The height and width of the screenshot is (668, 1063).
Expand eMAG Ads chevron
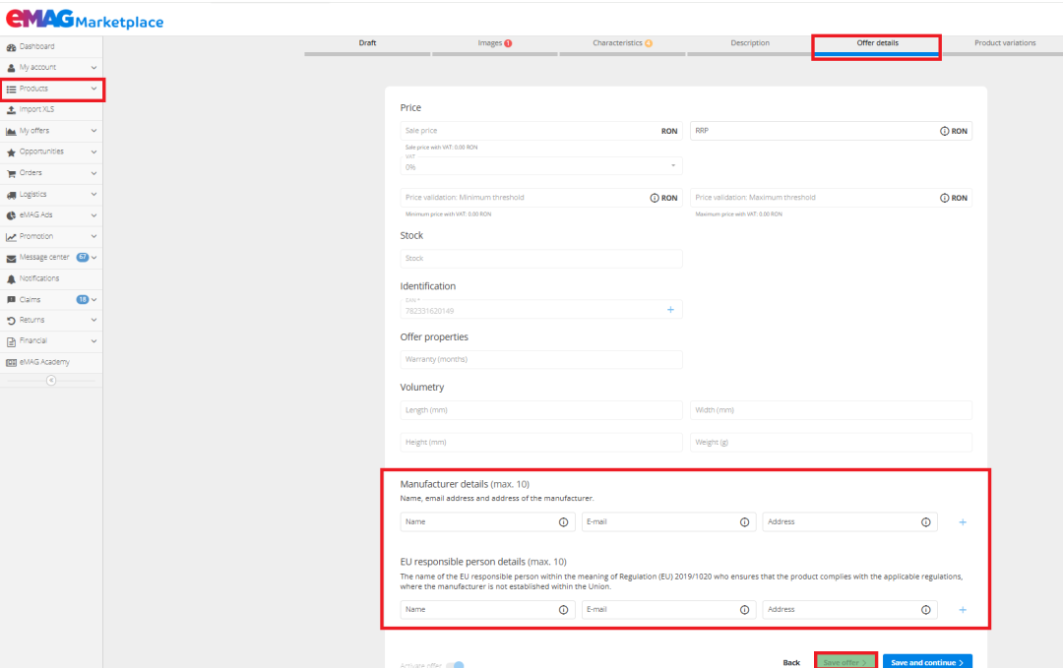pyautogui.click(x=94, y=215)
